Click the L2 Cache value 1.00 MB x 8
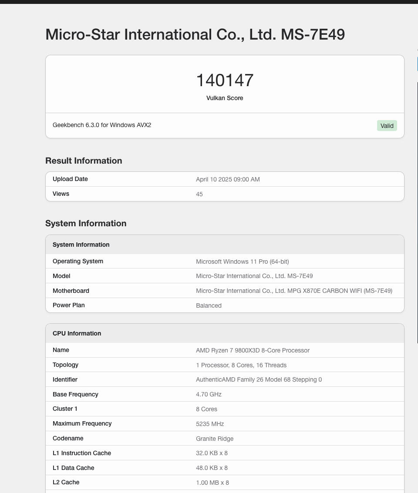The height and width of the screenshot is (493, 418). (212, 483)
